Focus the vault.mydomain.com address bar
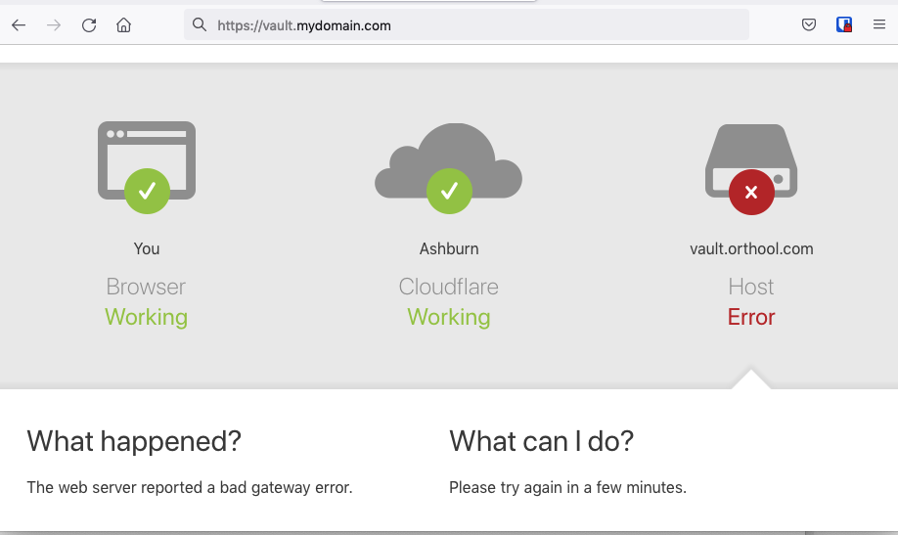The height and width of the screenshot is (535, 898). click(467, 25)
